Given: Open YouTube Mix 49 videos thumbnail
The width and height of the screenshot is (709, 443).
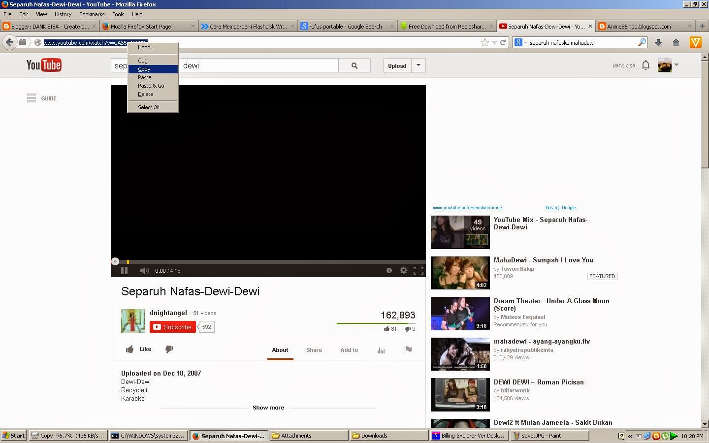Looking at the screenshot, I should [x=460, y=232].
